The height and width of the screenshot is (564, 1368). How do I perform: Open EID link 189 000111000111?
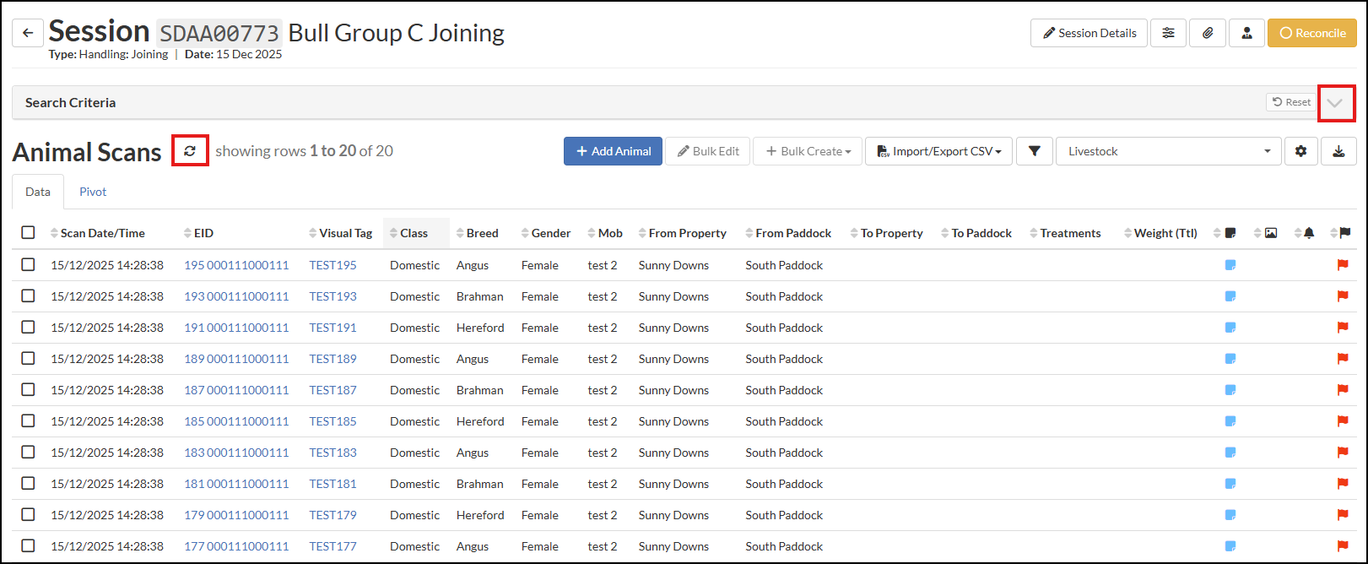pyautogui.click(x=236, y=359)
